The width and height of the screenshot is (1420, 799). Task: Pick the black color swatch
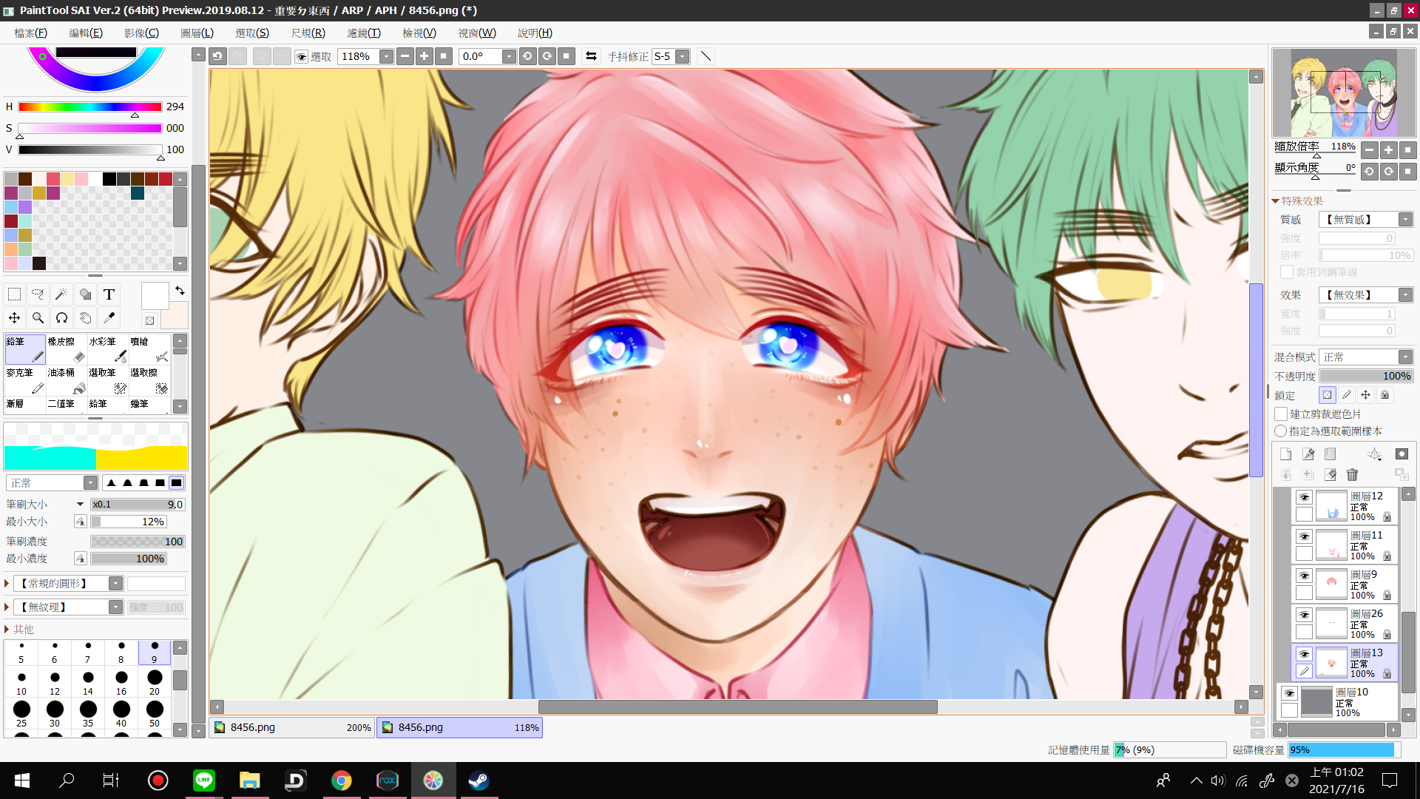[x=109, y=179]
